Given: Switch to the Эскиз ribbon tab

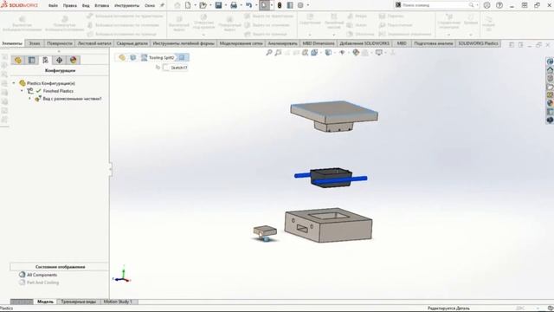Looking at the screenshot, I should pyautogui.click(x=35, y=43).
